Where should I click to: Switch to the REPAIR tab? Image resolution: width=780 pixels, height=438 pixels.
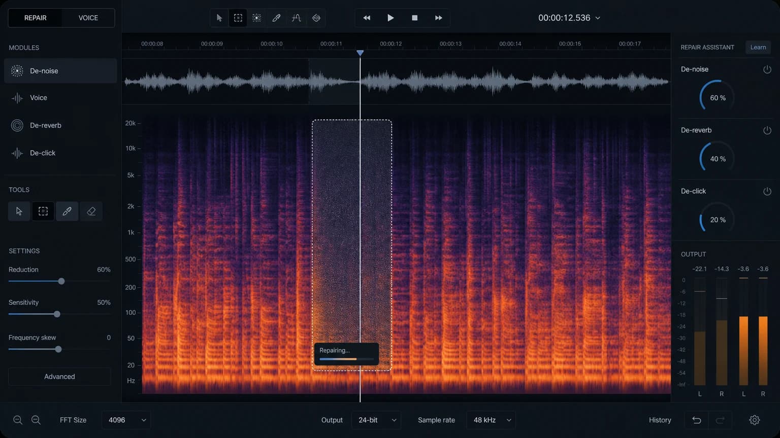point(35,18)
